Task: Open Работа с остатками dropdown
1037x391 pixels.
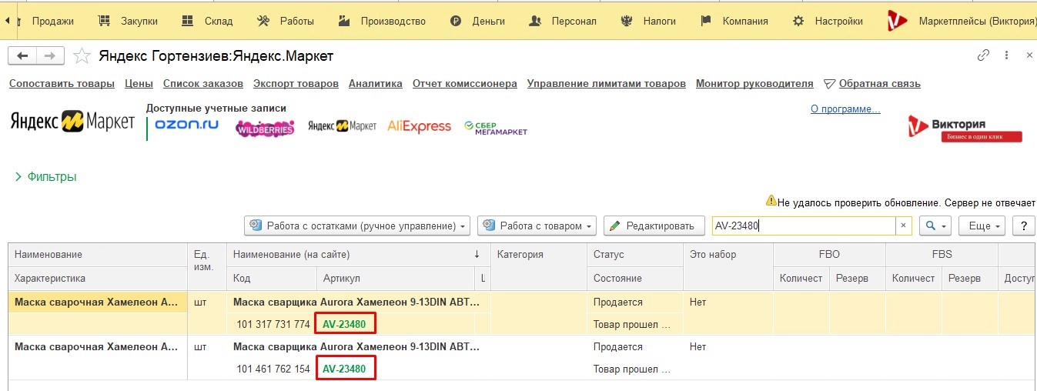Action: coord(357,226)
